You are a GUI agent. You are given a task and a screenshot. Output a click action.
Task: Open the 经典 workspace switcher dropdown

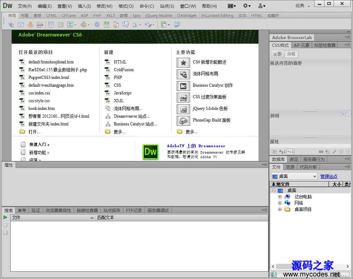click(302, 6)
